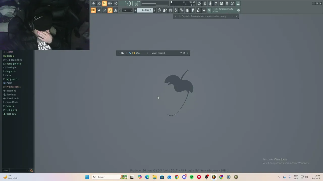Open the Mixer window menu arrow
Screen dimensions: 323x181
coord(119,53)
